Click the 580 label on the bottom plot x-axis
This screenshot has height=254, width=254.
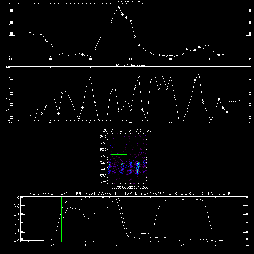coord(150,245)
